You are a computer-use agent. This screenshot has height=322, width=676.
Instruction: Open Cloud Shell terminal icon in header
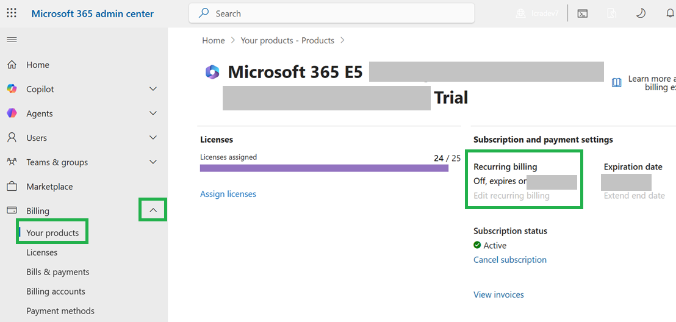click(x=583, y=13)
